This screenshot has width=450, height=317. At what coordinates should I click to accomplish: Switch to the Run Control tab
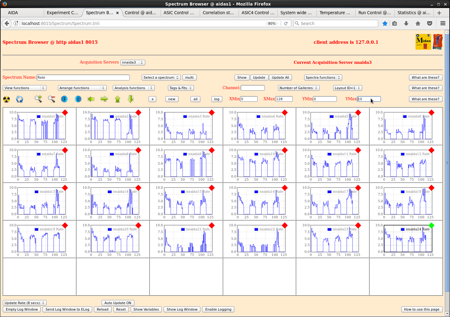pos(374,13)
